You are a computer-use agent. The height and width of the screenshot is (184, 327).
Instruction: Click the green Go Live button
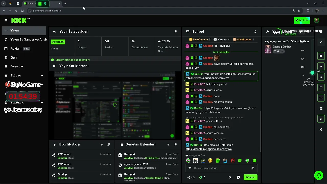301,20
